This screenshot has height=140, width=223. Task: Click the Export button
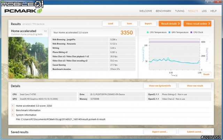[148, 24]
